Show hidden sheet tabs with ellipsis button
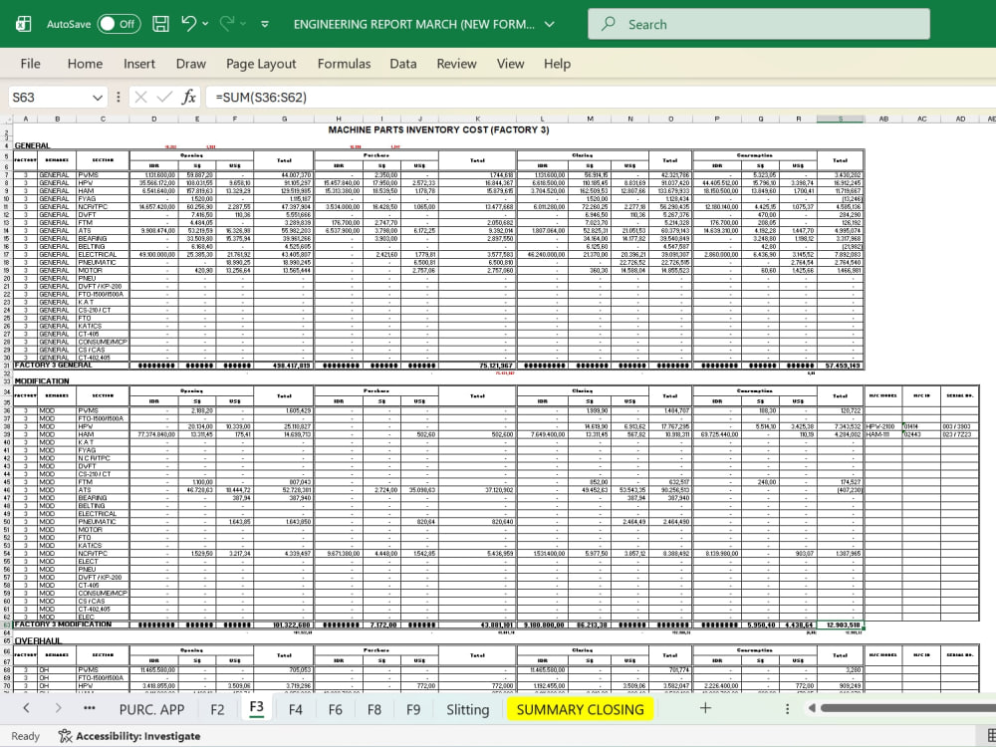Screen dimensions: 996x747 [89, 708]
